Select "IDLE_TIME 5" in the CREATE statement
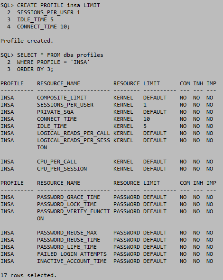Image resolution: width=223 pixels, height=280 pixels. [x=35, y=19]
